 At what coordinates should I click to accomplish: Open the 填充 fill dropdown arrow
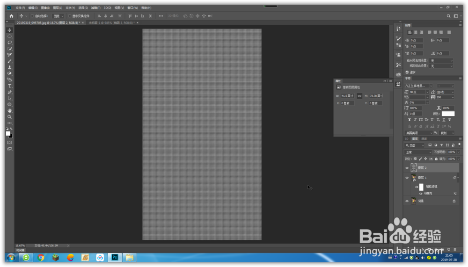[x=459, y=159]
